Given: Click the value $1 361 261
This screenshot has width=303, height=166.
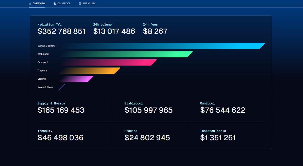Looking at the screenshot, I should point(218,138).
